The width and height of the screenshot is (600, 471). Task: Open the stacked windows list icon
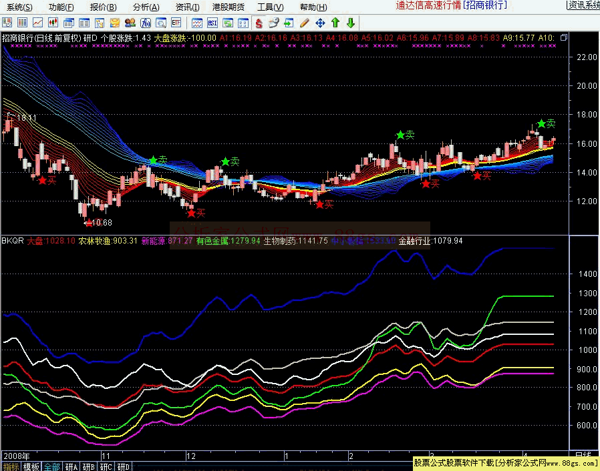point(69,23)
